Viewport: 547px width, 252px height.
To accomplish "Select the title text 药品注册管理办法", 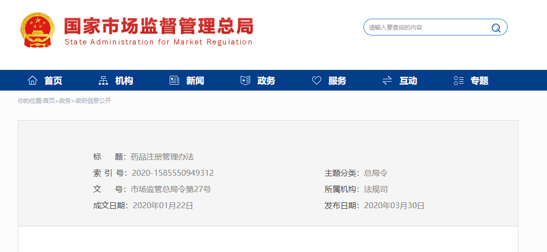I will click(x=162, y=157).
